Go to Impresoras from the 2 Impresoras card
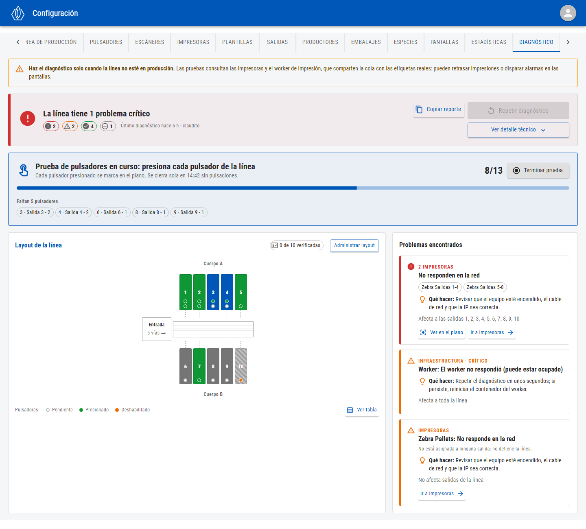The height and width of the screenshot is (529, 586). point(492,332)
